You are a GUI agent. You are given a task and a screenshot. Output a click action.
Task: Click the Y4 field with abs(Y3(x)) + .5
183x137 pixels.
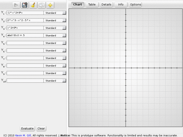[25, 35]
